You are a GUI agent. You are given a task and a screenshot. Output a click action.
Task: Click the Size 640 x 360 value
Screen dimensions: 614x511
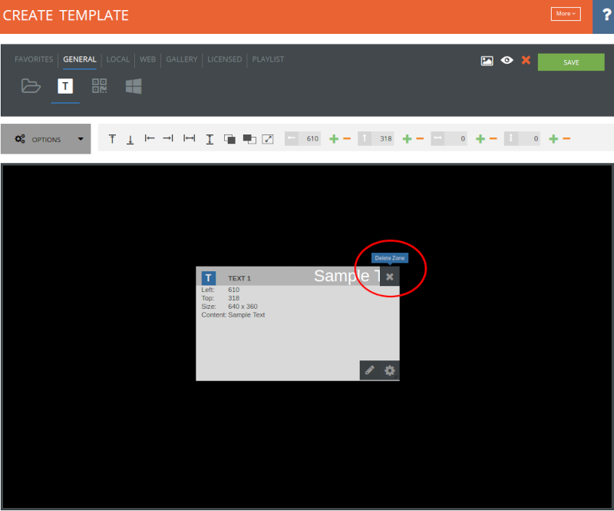coord(243,307)
